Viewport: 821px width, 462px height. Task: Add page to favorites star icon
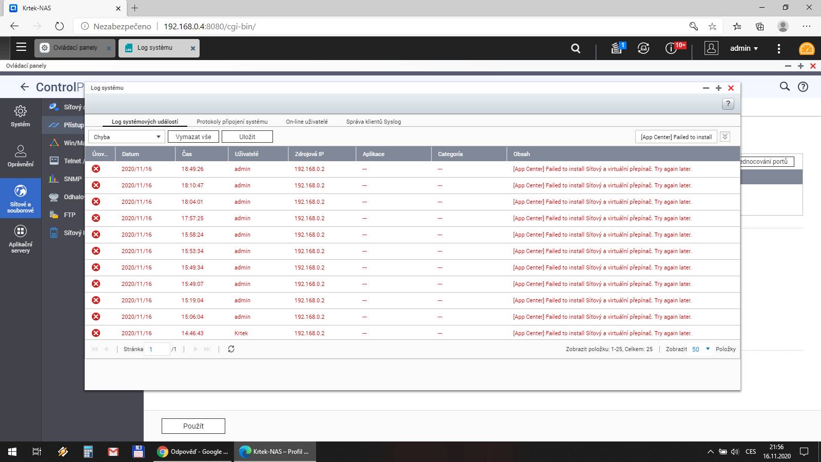712,26
